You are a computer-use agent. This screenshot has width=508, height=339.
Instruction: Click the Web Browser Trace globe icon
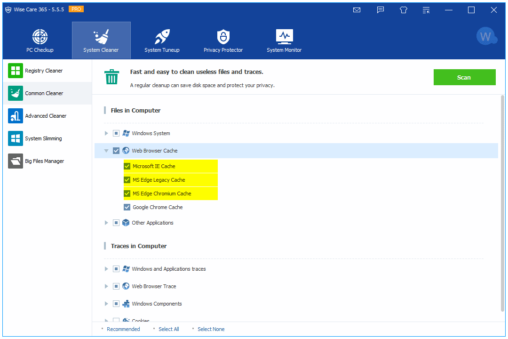(x=126, y=286)
